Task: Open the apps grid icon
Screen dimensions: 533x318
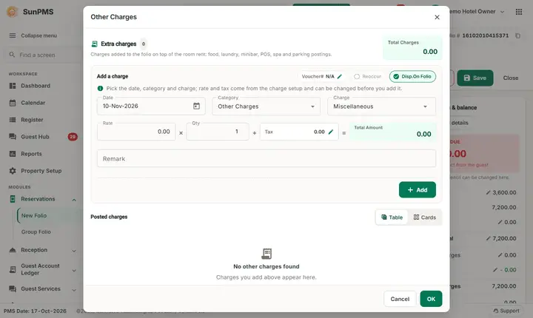Action: pyautogui.click(x=519, y=12)
